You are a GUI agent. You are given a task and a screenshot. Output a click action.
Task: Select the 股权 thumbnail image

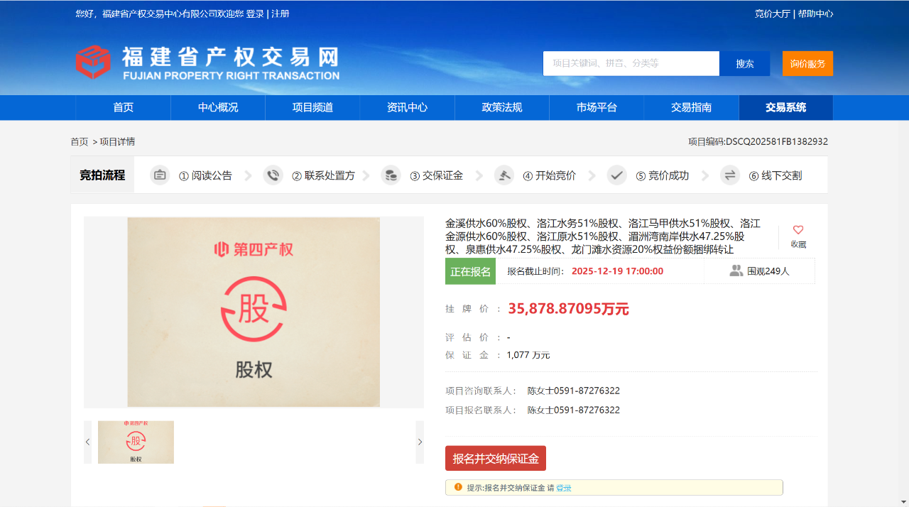(x=136, y=442)
